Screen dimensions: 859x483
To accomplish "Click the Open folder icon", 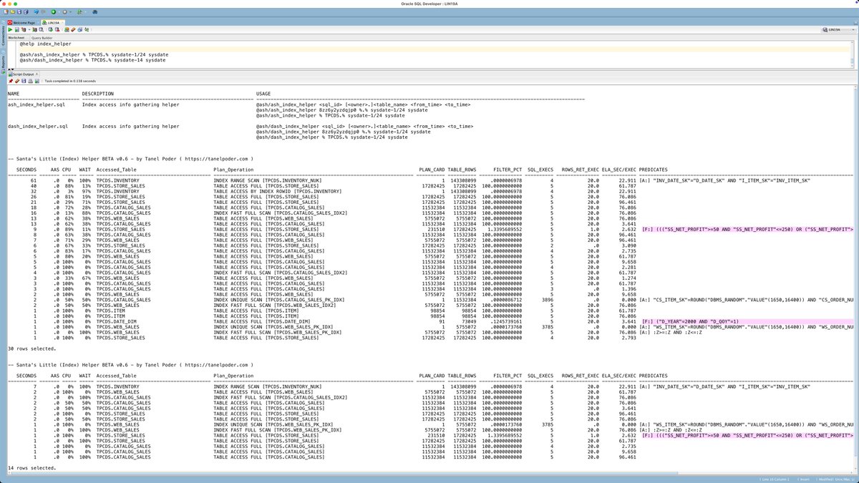I will pos(12,12).
